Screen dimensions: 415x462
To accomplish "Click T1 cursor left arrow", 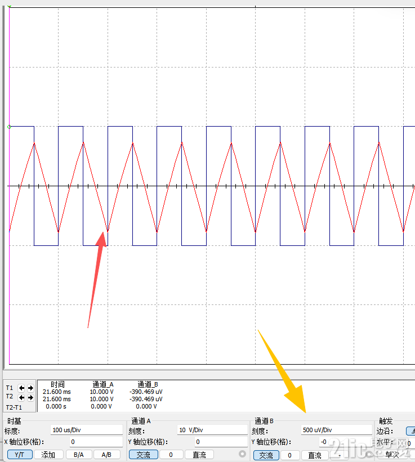I will pos(21,388).
